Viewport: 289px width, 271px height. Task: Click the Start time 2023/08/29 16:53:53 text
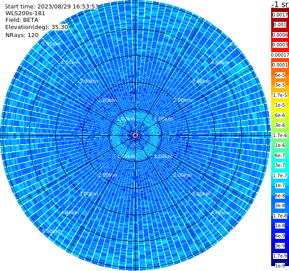point(52,7)
